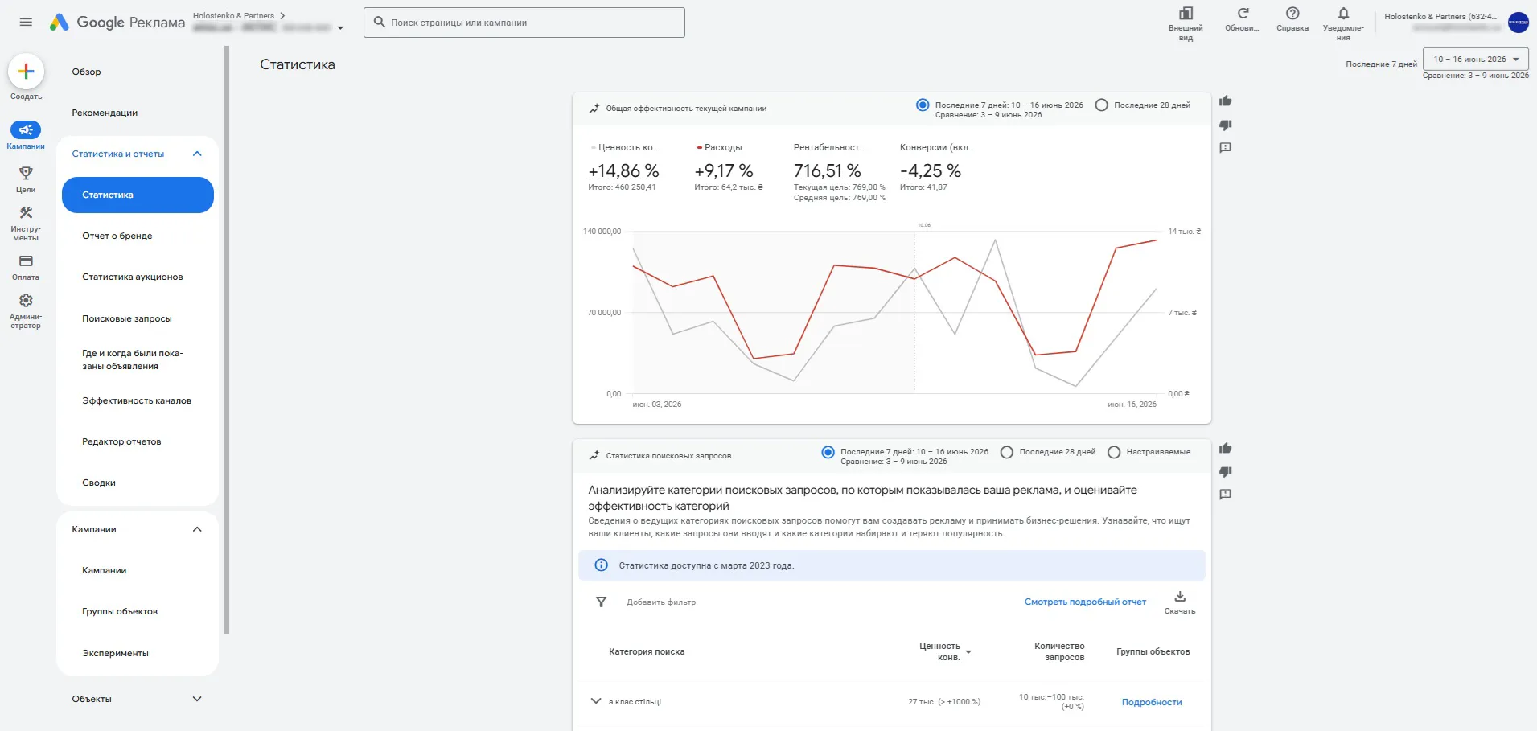The width and height of the screenshot is (1537, 731).
Task: Open the account selector dropdown arrow
Action: click(340, 28)
